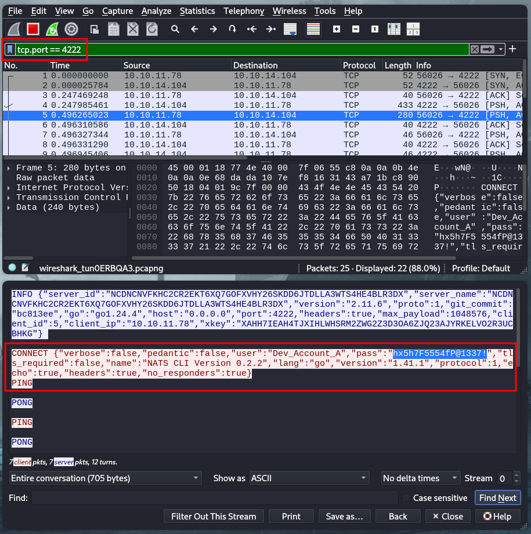Open the Statistics menu
Screen dimensions: 531x534
pyautogui.click(x=197, y=11)
